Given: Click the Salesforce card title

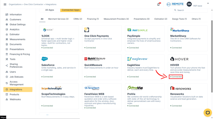Looking at the screenshot, I should [x=48, y=65].
